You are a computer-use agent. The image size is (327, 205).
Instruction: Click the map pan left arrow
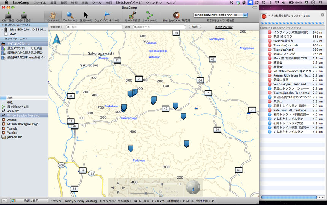tap(113, 187)
